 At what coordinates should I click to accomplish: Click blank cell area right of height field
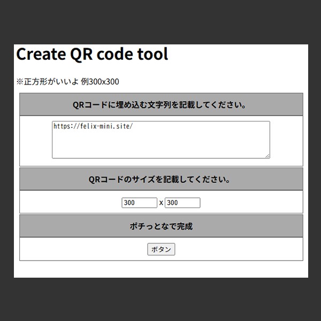(x=251, y=203)
